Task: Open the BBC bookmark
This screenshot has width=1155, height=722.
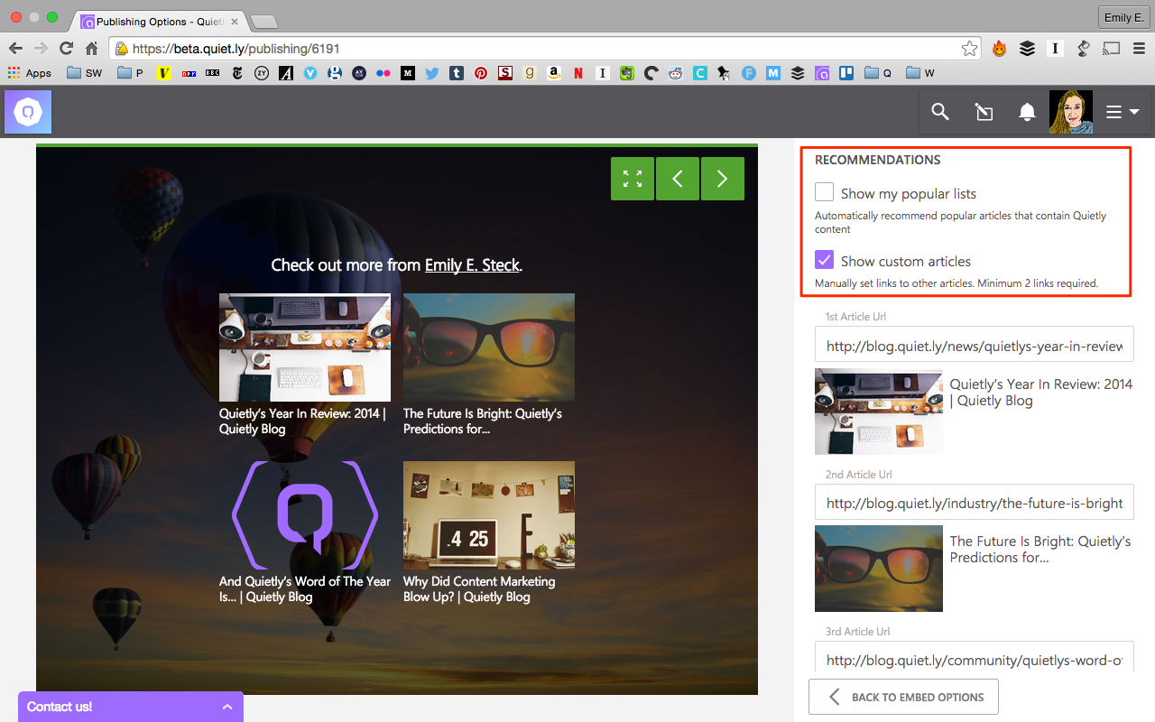Action: pyautogui.click(x=213, y=73)
